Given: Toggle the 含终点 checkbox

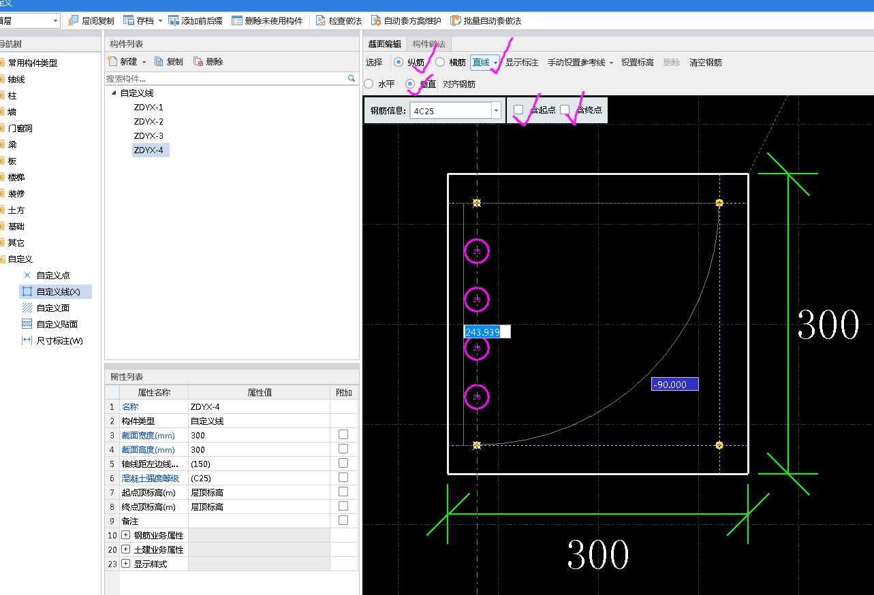Looking at the screenshot, I should click(x=565, y=110).
